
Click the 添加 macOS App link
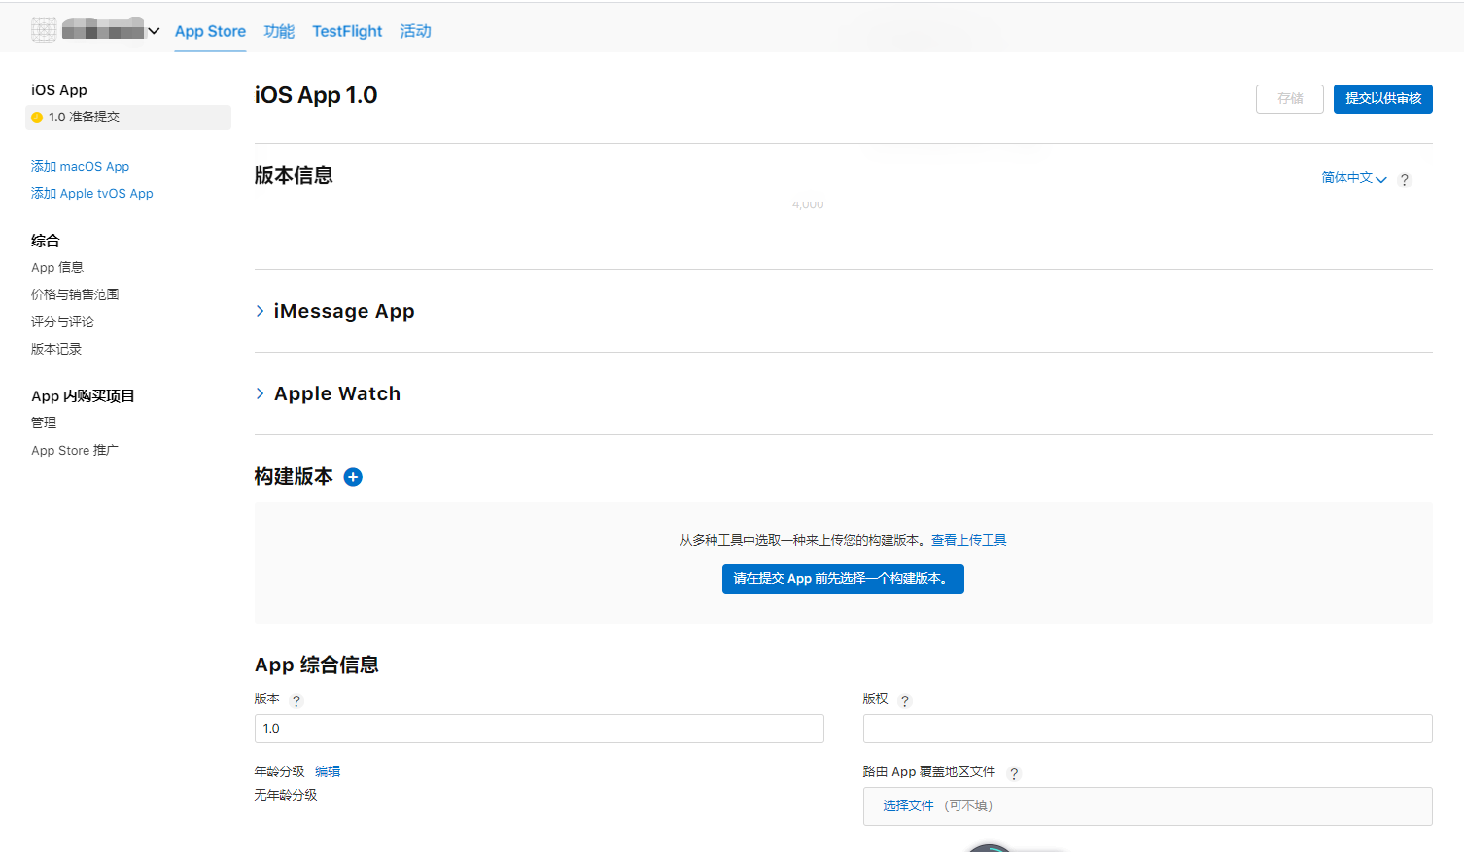tap(80, 167)
